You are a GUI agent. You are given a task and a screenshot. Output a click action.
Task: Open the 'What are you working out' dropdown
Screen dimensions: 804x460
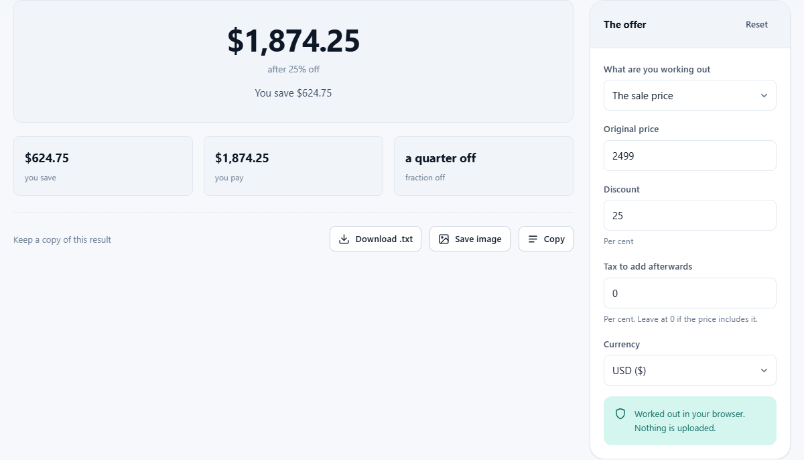(690, 95)
